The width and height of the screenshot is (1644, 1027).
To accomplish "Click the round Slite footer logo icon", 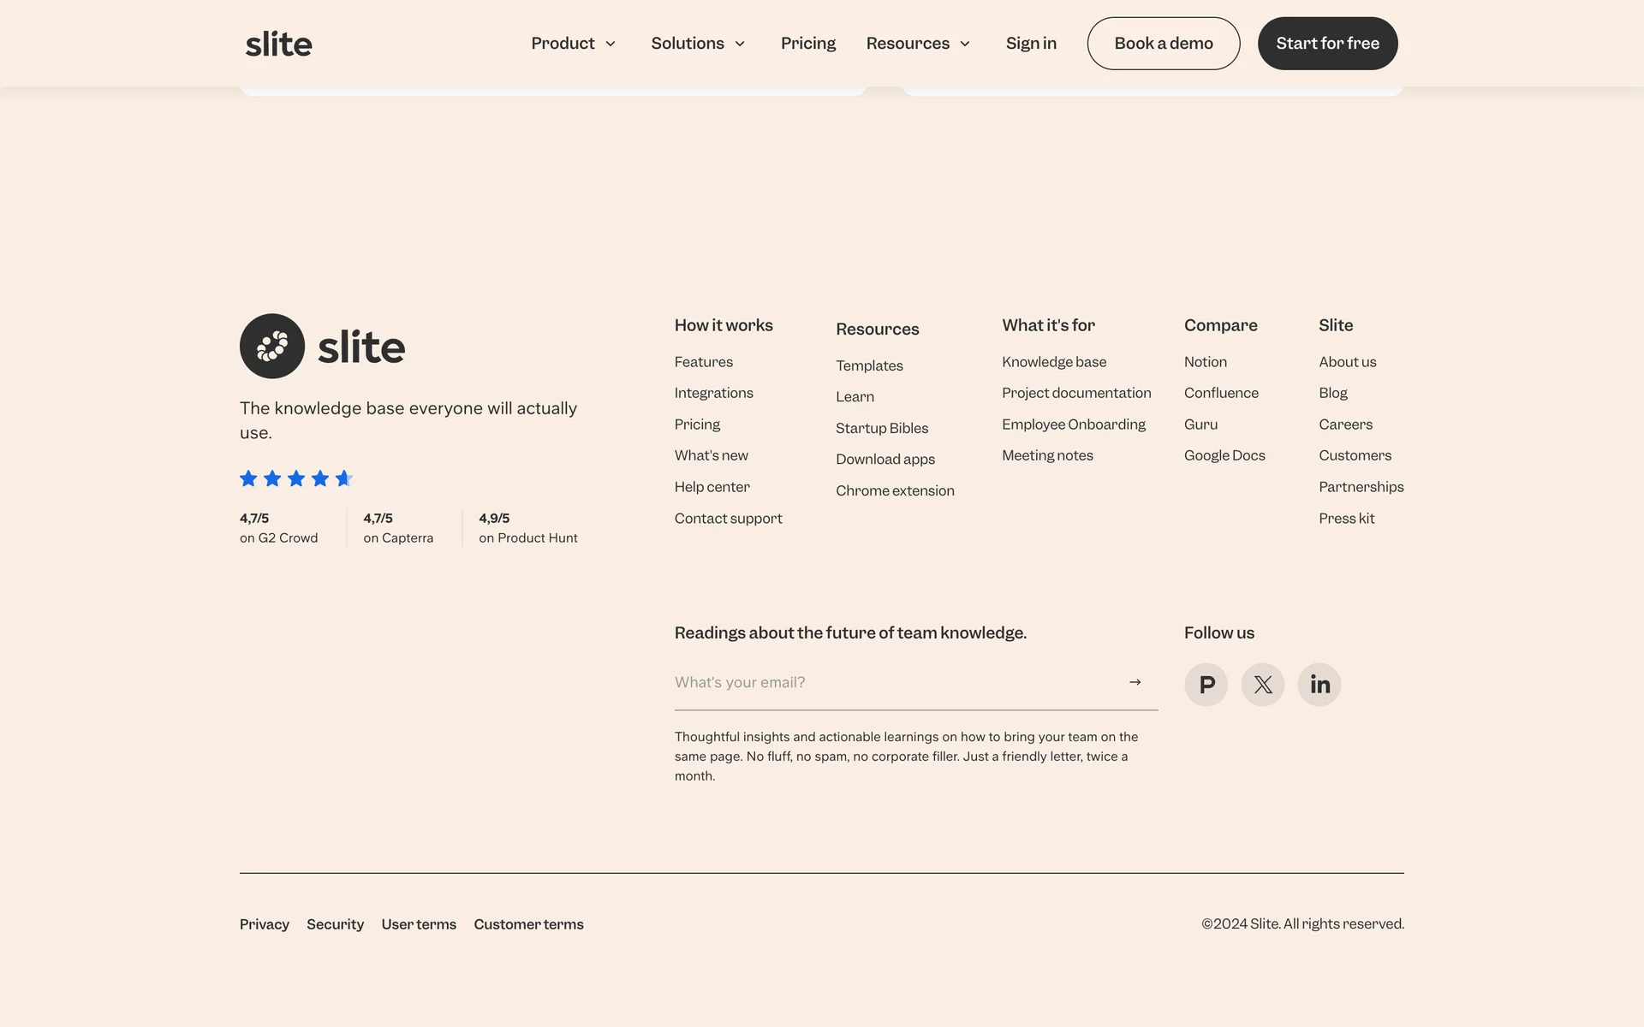I will click(x=272, y=347).
